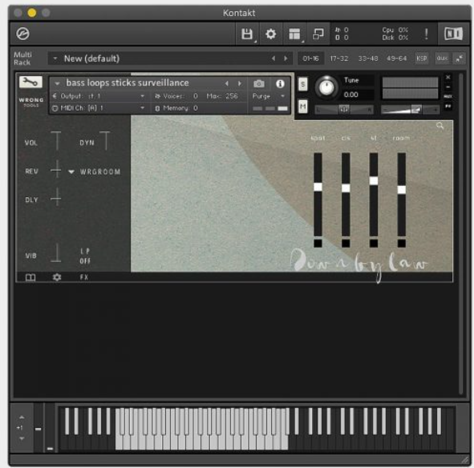This screenshot has height=468, width=474.
Task: Click the instrument volume slider in header
Action: (410, 109)
